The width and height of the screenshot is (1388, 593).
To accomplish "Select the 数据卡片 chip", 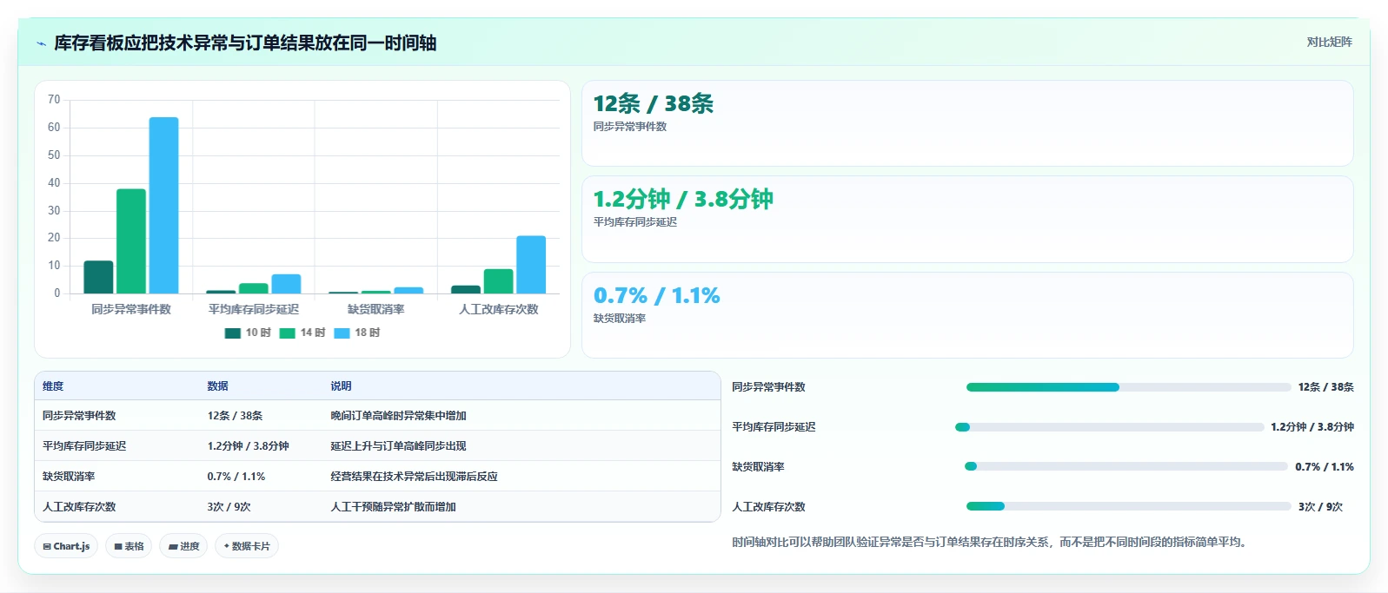I will (247, 546).
